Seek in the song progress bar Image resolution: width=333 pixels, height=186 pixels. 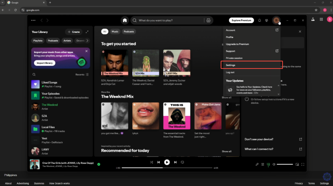coord(167,168)
